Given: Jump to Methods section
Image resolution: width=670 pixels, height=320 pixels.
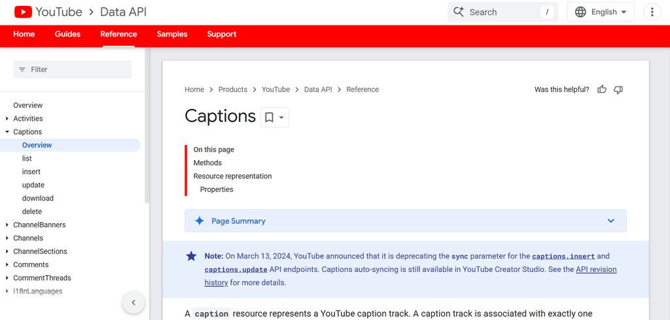Looking at the screenshot, I should point(207,163).
